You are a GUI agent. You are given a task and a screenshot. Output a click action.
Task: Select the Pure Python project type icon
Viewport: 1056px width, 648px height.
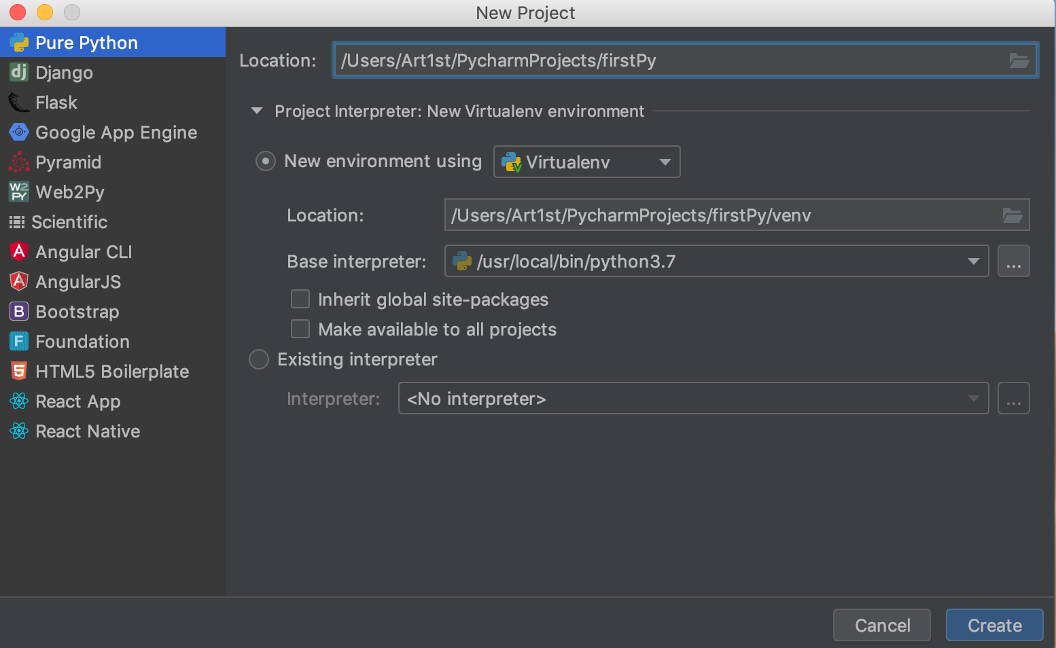coord(18,42)
